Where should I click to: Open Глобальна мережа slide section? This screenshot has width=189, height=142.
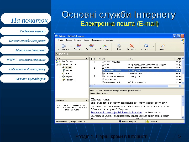point(24,31)
